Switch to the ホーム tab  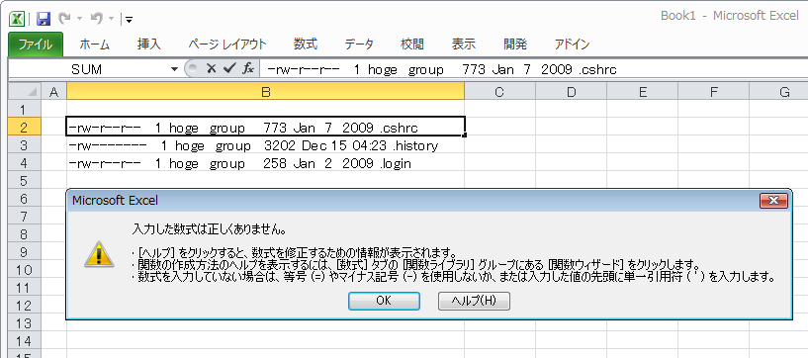coord(94,45)
